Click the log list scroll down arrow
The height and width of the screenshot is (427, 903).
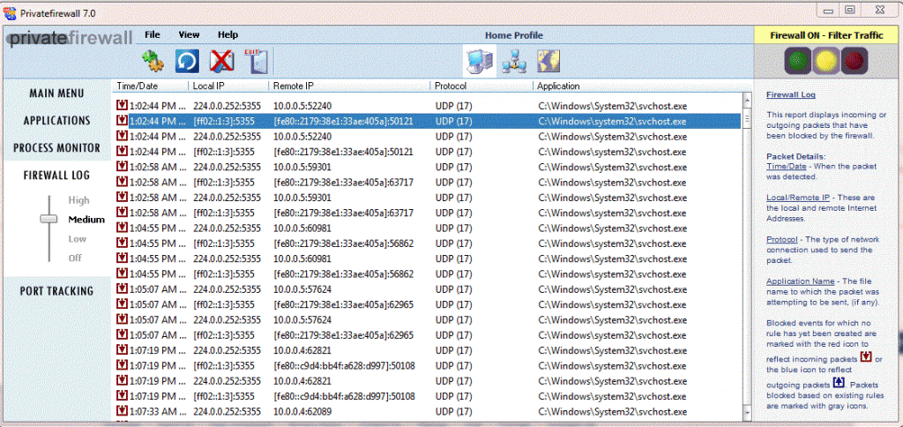point(747,414)
